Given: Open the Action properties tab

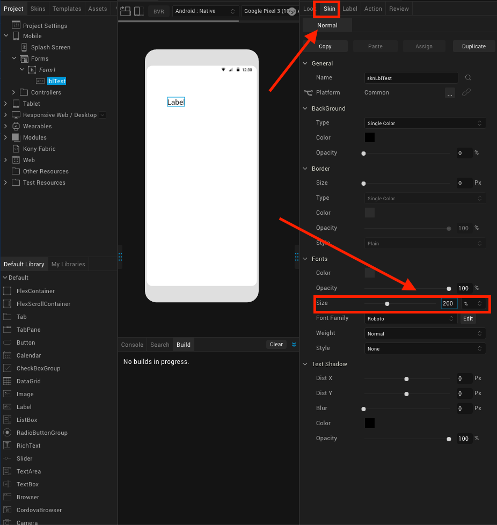Looking at the screenshot, I should pos(373,9).
